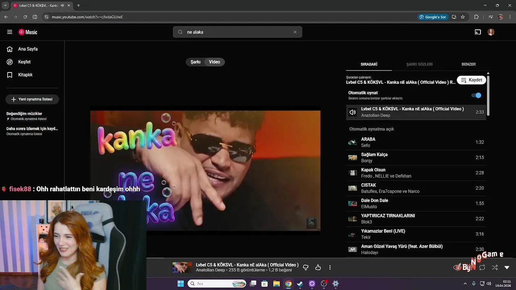Open the tab search dropdown arrow

pyautogui.click(x=6, y=6)
